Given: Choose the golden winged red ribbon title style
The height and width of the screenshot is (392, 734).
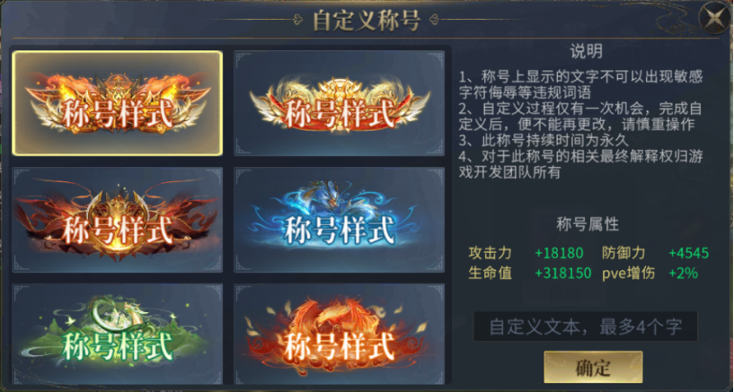Looking at the screenshot, I should coord(339,103).
